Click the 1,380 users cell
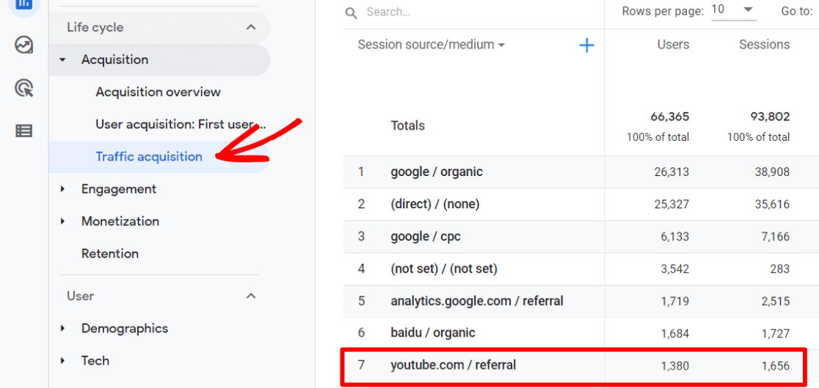Image resolution: width=819 pixels, height=388 pixels. click(x=674, y=366)
